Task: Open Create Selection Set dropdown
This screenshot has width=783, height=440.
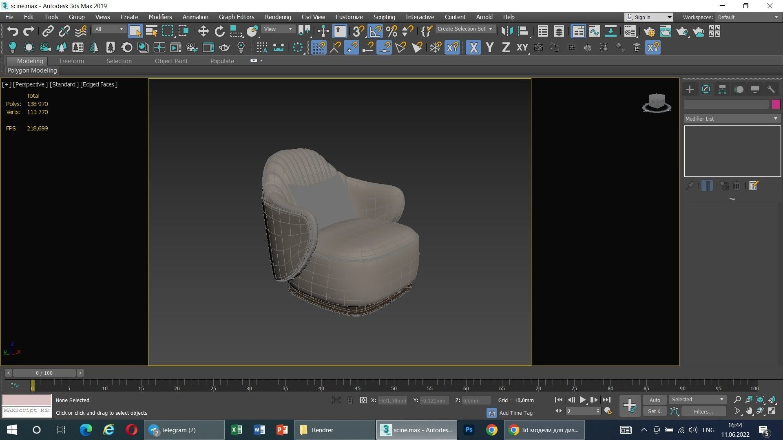Action: (x=465, y=29)
